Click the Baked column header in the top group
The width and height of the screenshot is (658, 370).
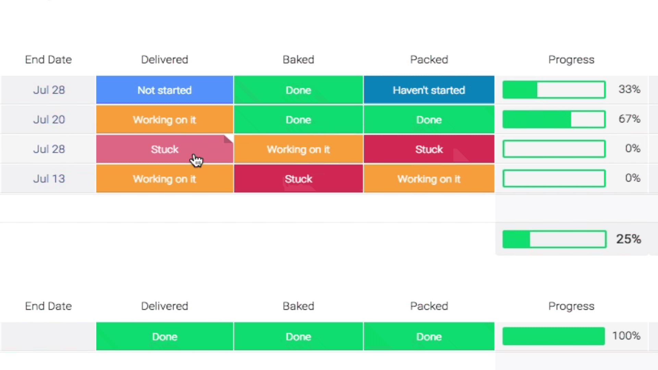click(x=298, y=60)
